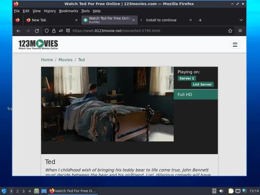
Task: Click the video player frame
Action: click(107, 104)
